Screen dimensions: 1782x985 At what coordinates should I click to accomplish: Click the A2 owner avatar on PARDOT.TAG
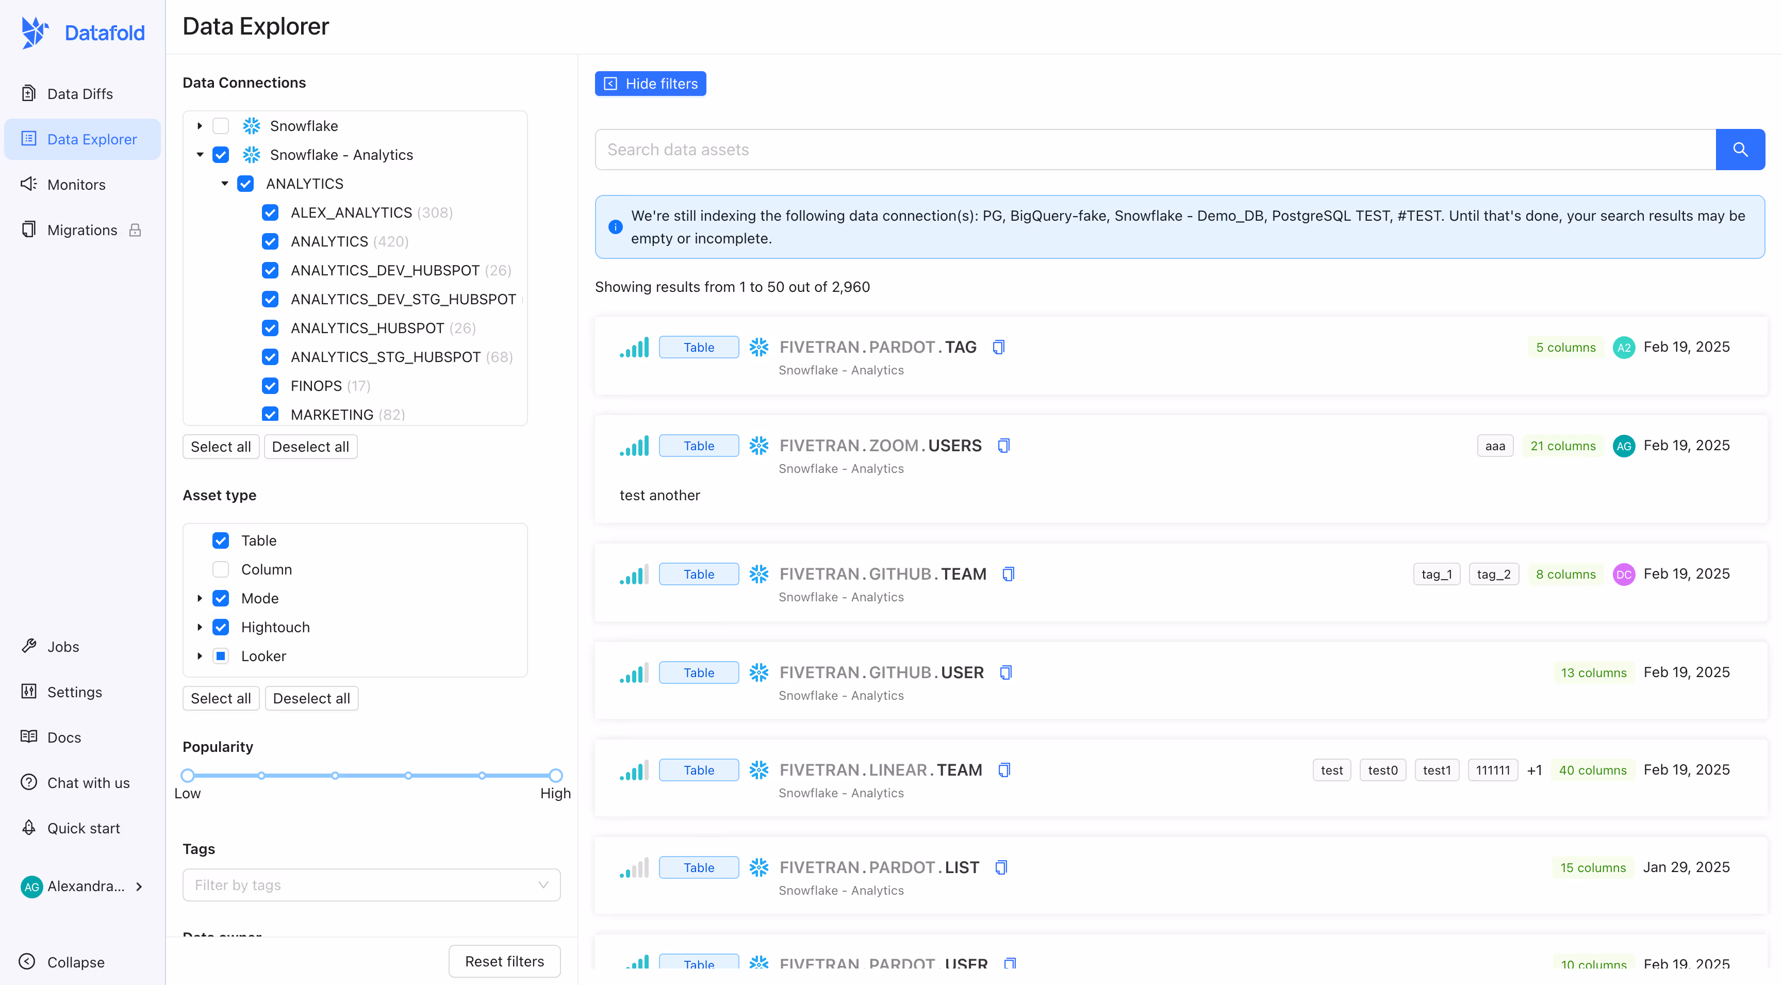click(x=1624, y=347)
